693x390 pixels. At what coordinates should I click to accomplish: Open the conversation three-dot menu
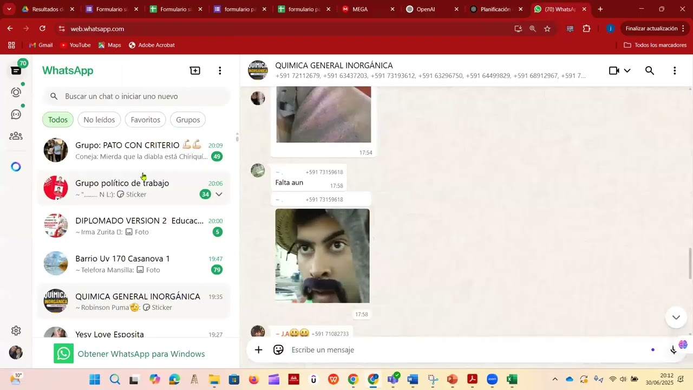(x=675, y=70)
